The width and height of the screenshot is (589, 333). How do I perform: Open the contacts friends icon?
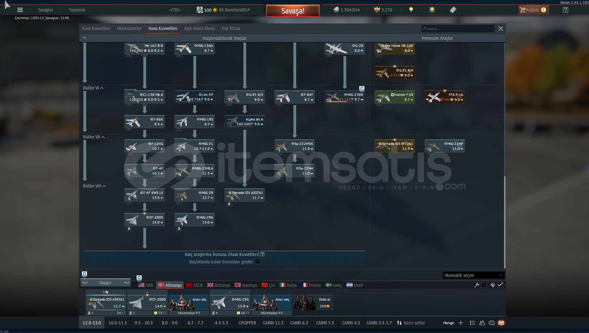coord(482,323)
